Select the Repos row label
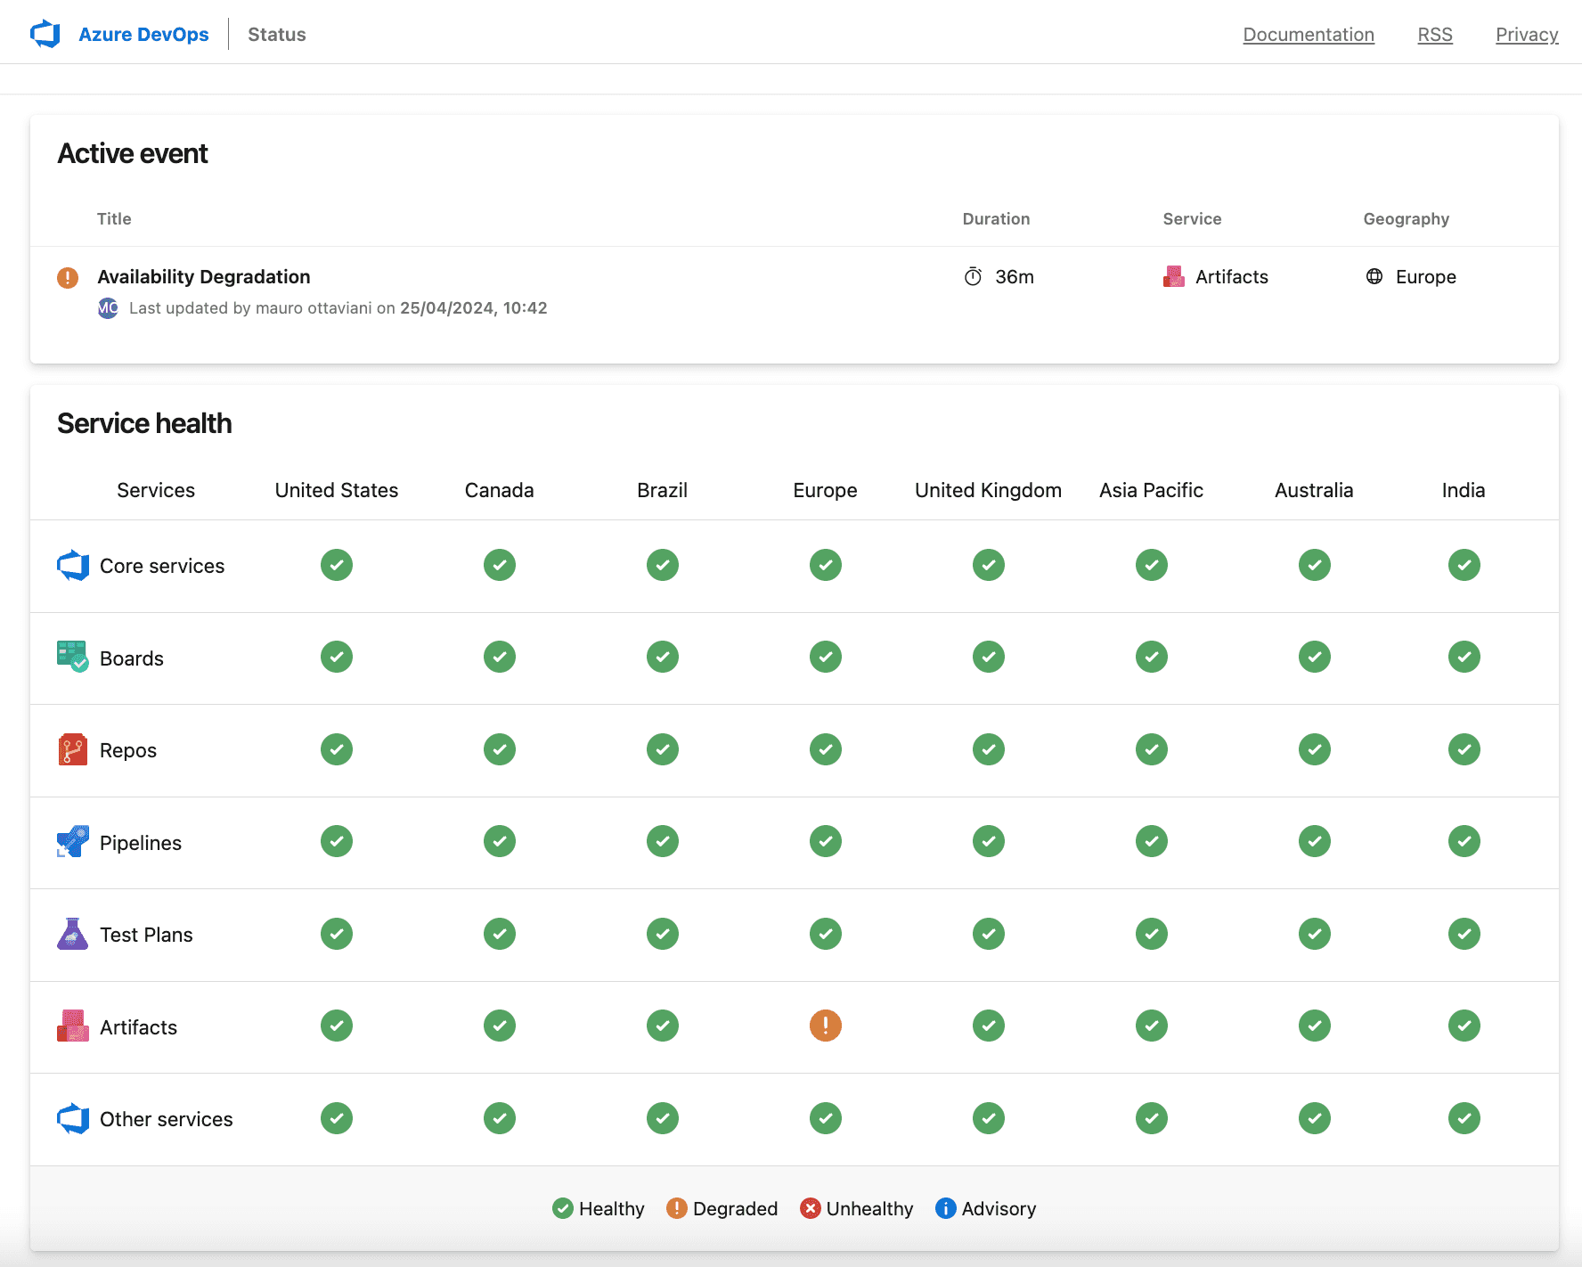Image resolution: width=1582 pixels, height=1267 pixels. [128, 750]
